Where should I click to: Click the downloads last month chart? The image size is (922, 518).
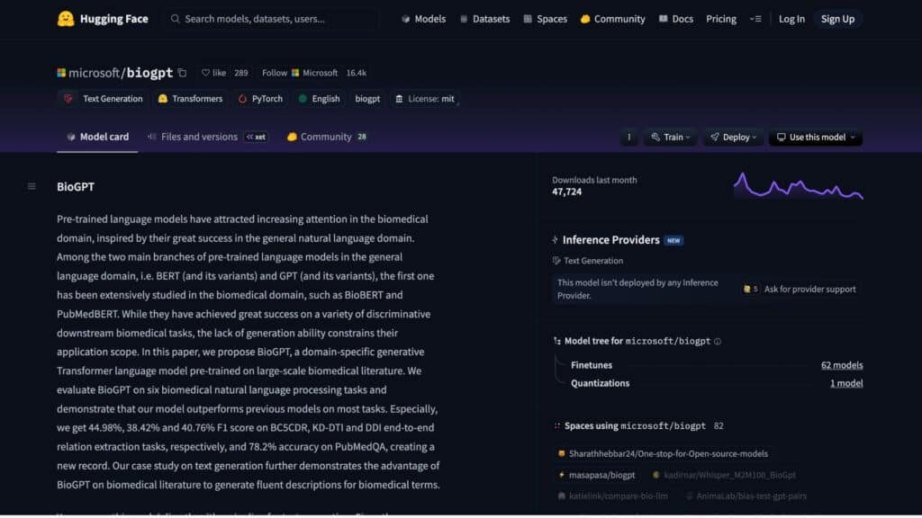click(798, 186)
